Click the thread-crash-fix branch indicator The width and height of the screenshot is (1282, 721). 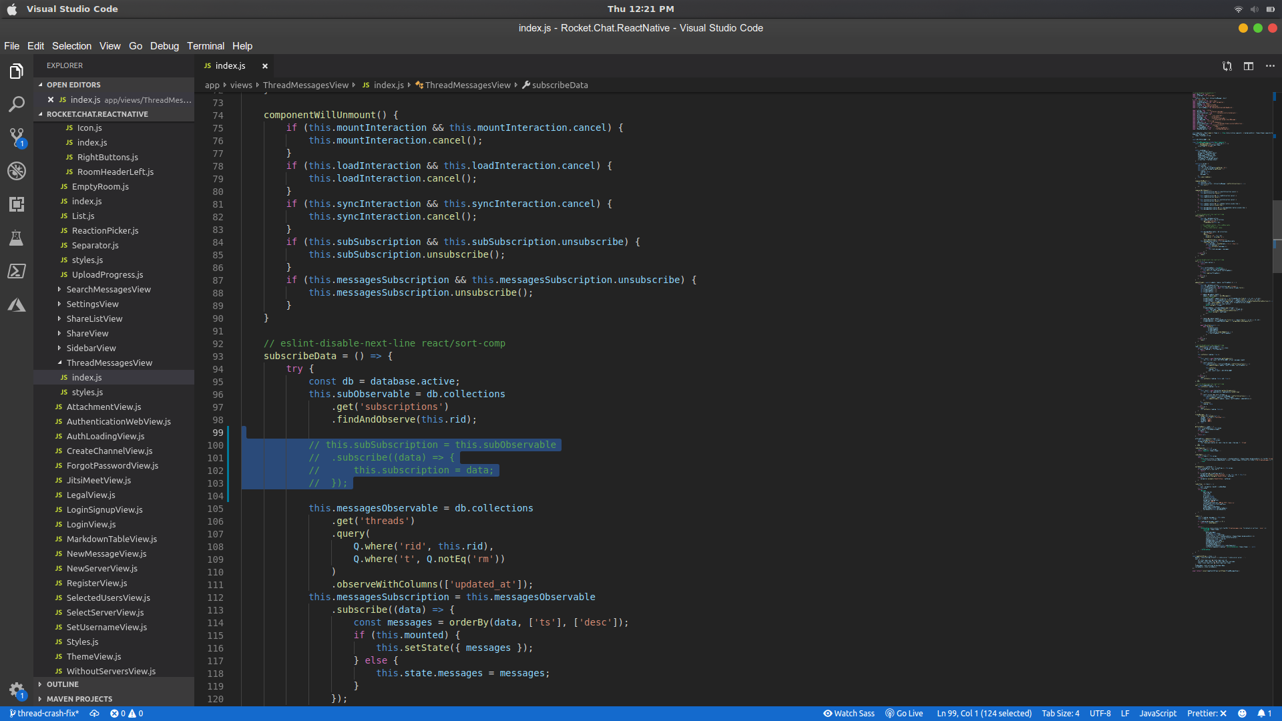[44, 714]
